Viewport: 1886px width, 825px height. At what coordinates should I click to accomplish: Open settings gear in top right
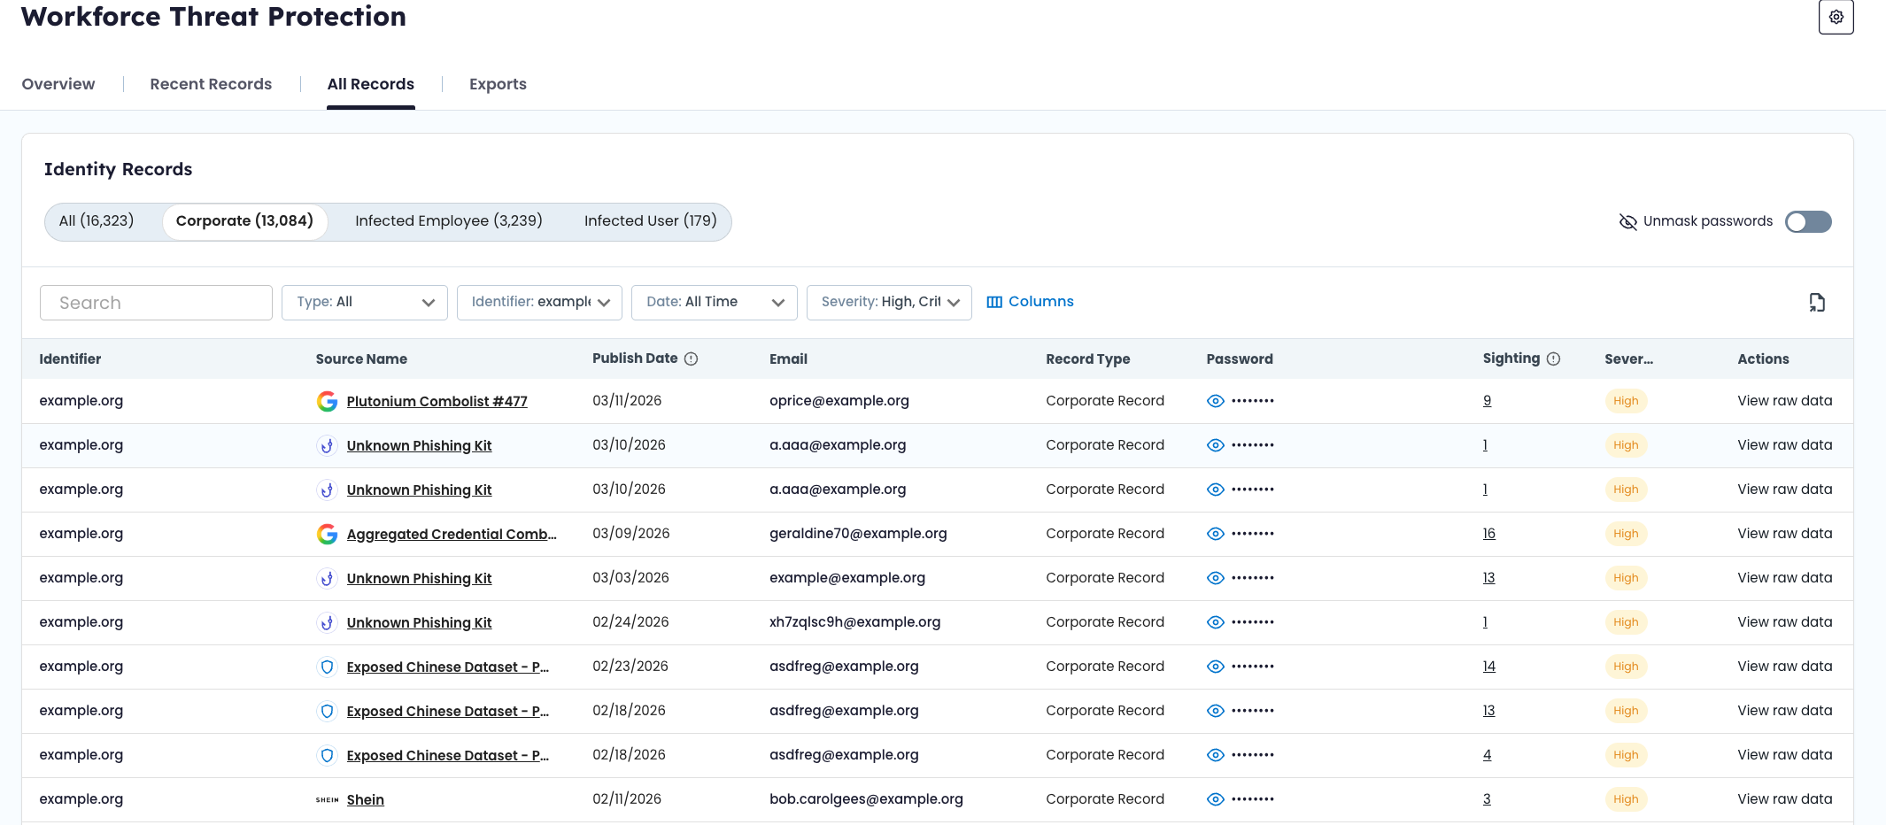pos(1836,17)
